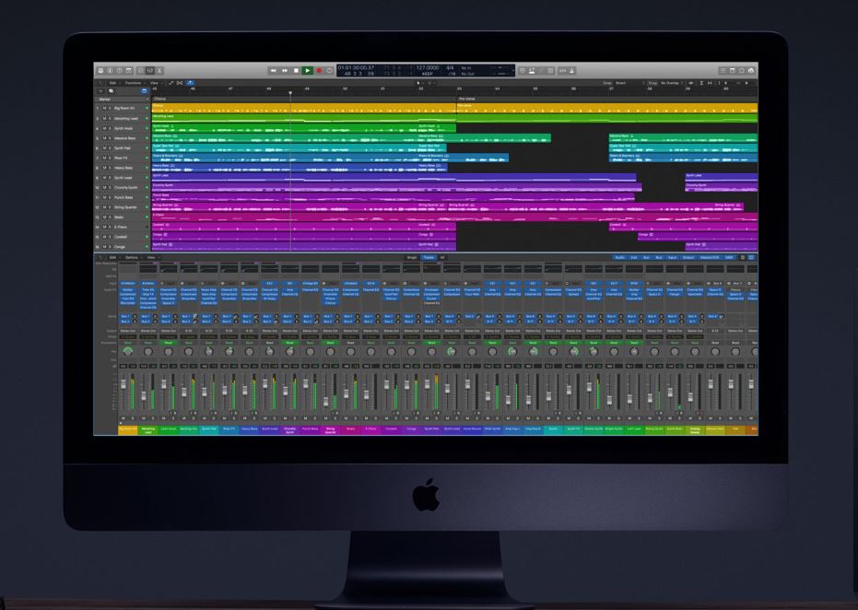
Task: Solo the Synth Hook track header
Action: click(x=110, y=129)
